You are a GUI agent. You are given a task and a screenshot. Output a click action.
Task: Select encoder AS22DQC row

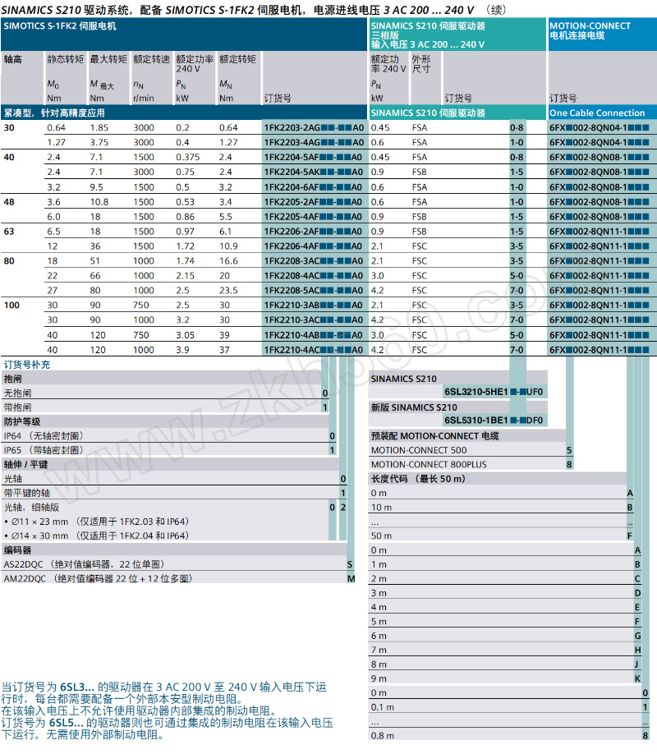tap(84, 564)
